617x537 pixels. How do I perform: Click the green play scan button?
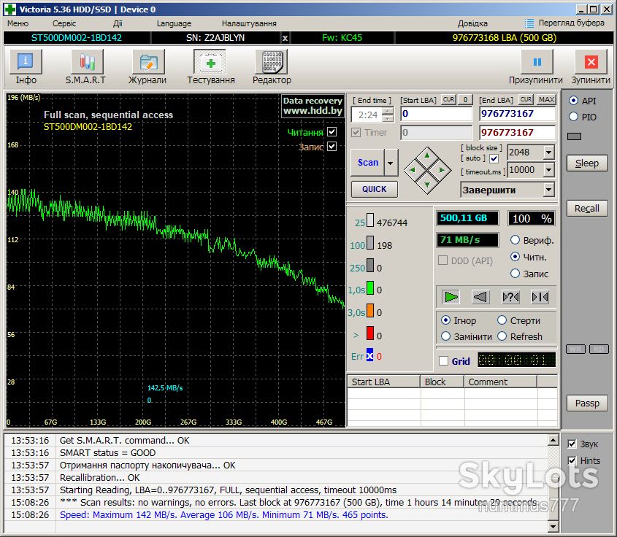(451, 297)
